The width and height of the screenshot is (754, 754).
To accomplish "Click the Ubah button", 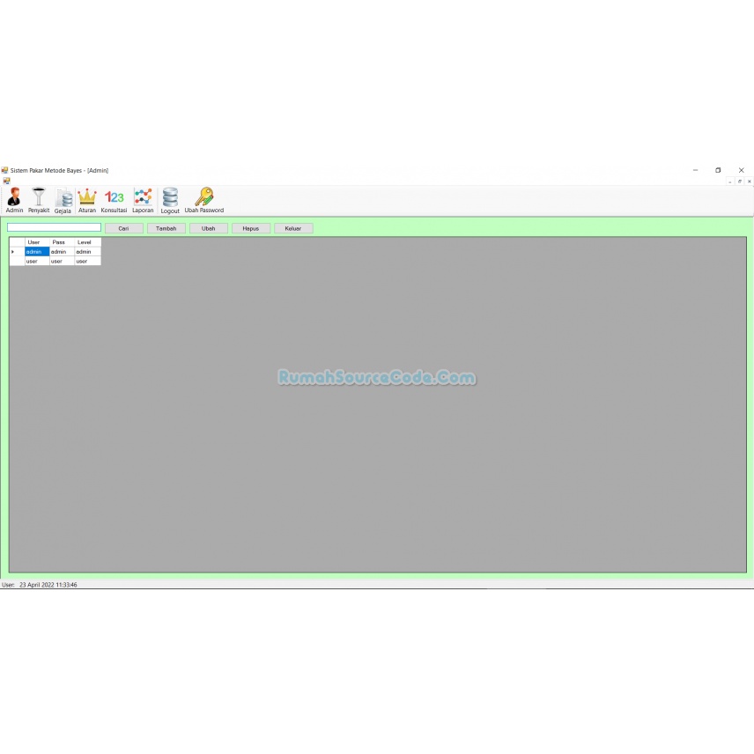I will click(209, 228).
